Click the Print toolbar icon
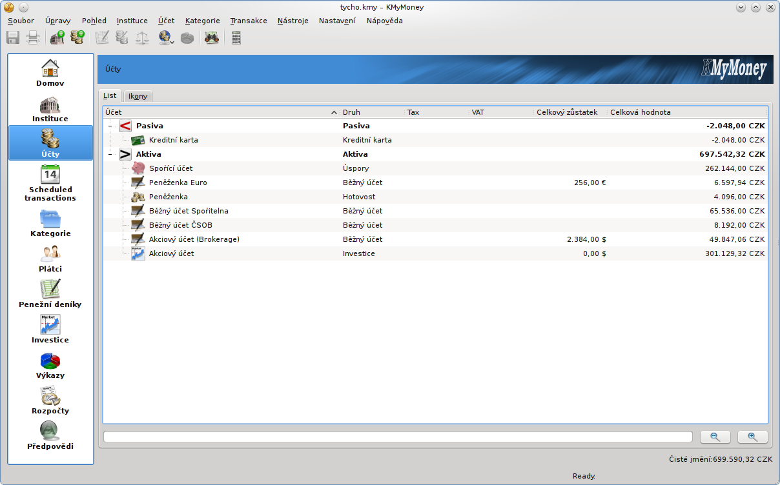This screenshot has height=485, width=780. pyautogui.click(x=33, y=37)
